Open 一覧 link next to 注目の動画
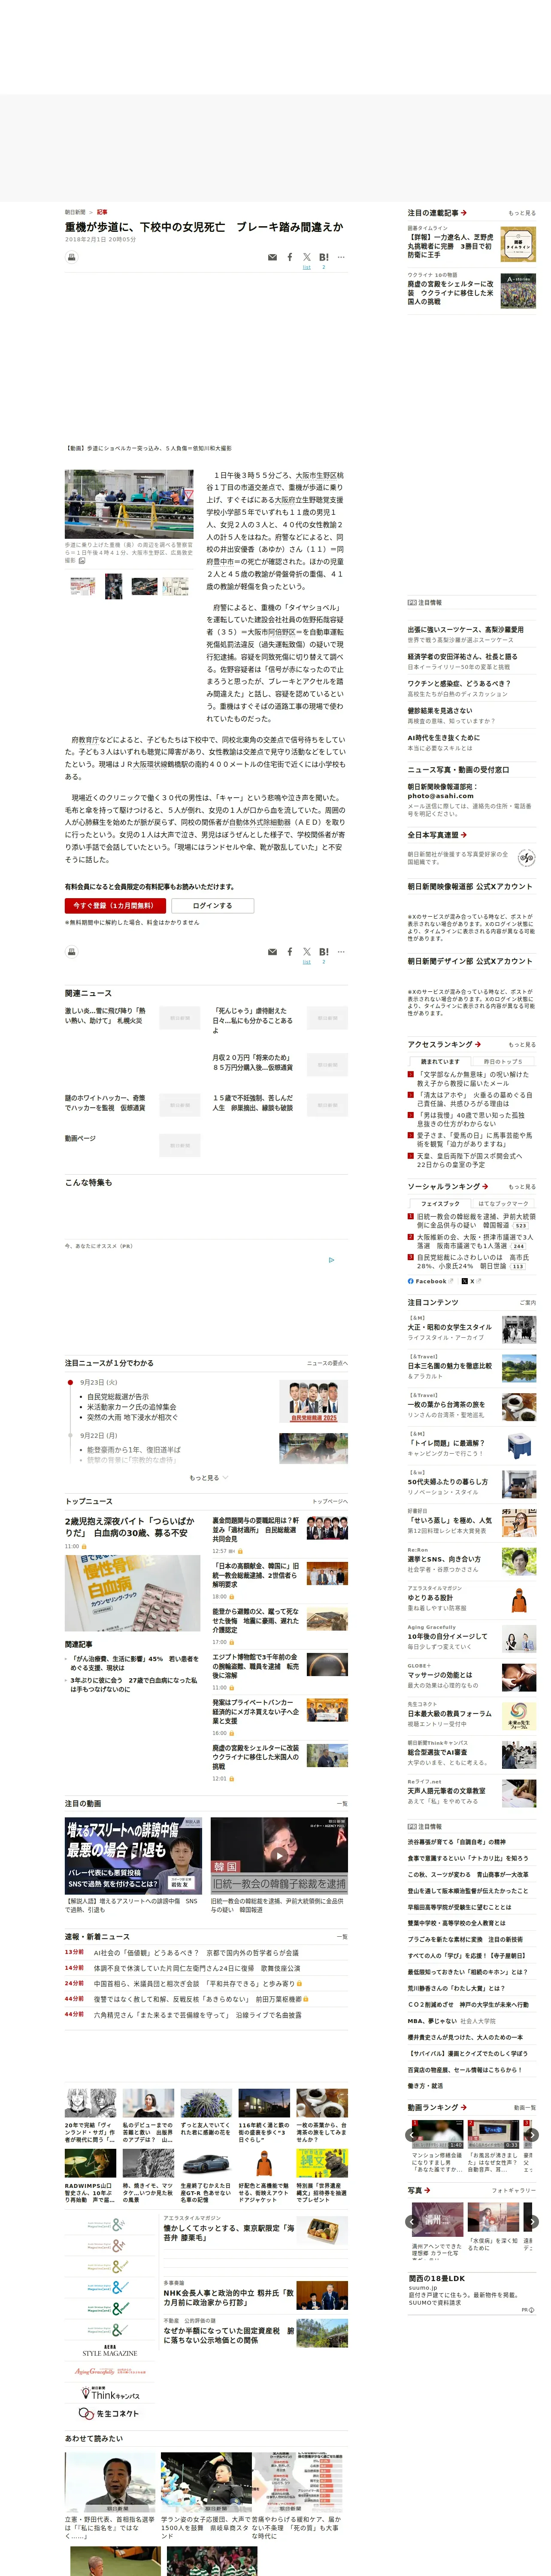Screen dimensions: 551x2576 (x=342, y=1804)
